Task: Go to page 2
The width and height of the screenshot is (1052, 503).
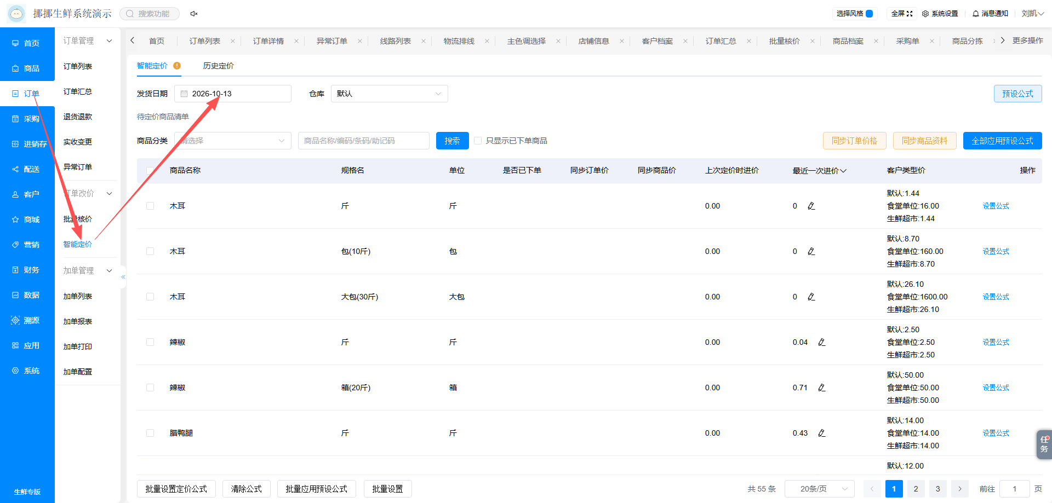Action: pos(916,489)
